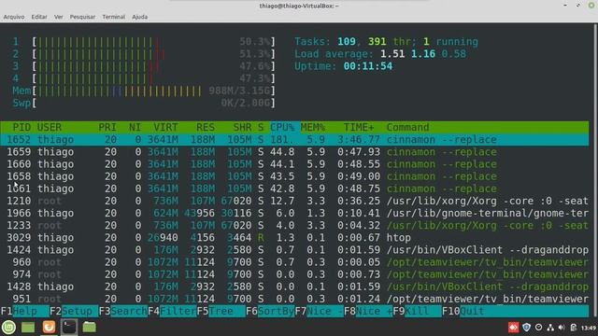Select the terminal window in the taskbar
Viewport: 598px width, 336px height.
tap(69, 327)
